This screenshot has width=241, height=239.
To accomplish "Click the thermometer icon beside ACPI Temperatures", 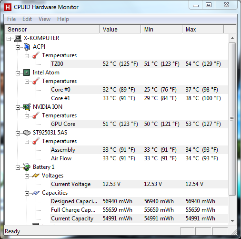I will tap(36, 55).
